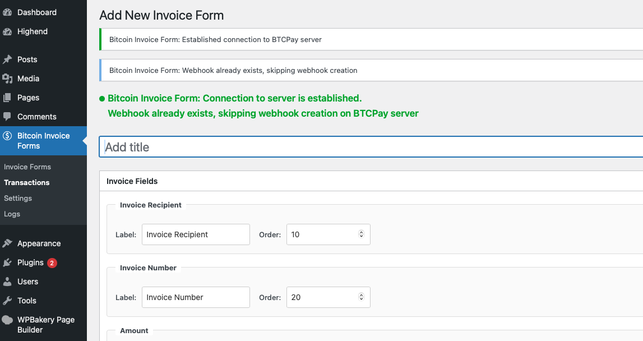View Logs from the plugin submenu
Image resolution: width=643 pixels, height=341 pixels.
[x=11, y=214]
